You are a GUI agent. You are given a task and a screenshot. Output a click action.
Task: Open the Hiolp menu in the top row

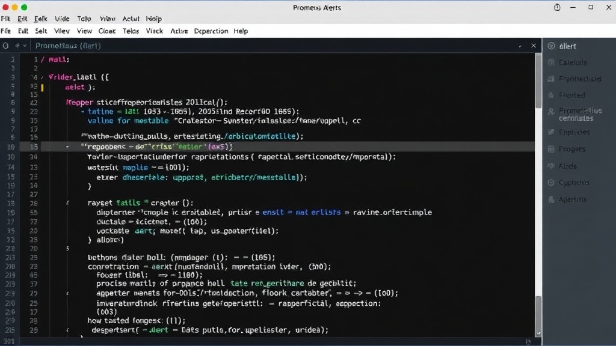point(153,19)
